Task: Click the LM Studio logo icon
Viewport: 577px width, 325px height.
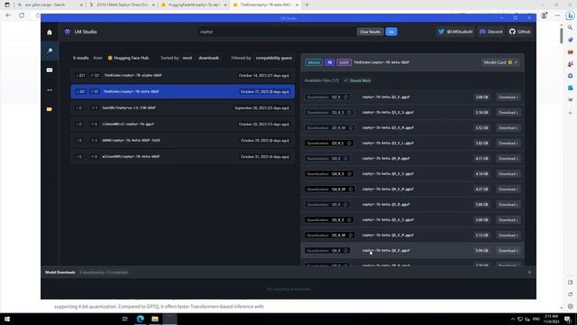Action: click(x=68, y=32)
